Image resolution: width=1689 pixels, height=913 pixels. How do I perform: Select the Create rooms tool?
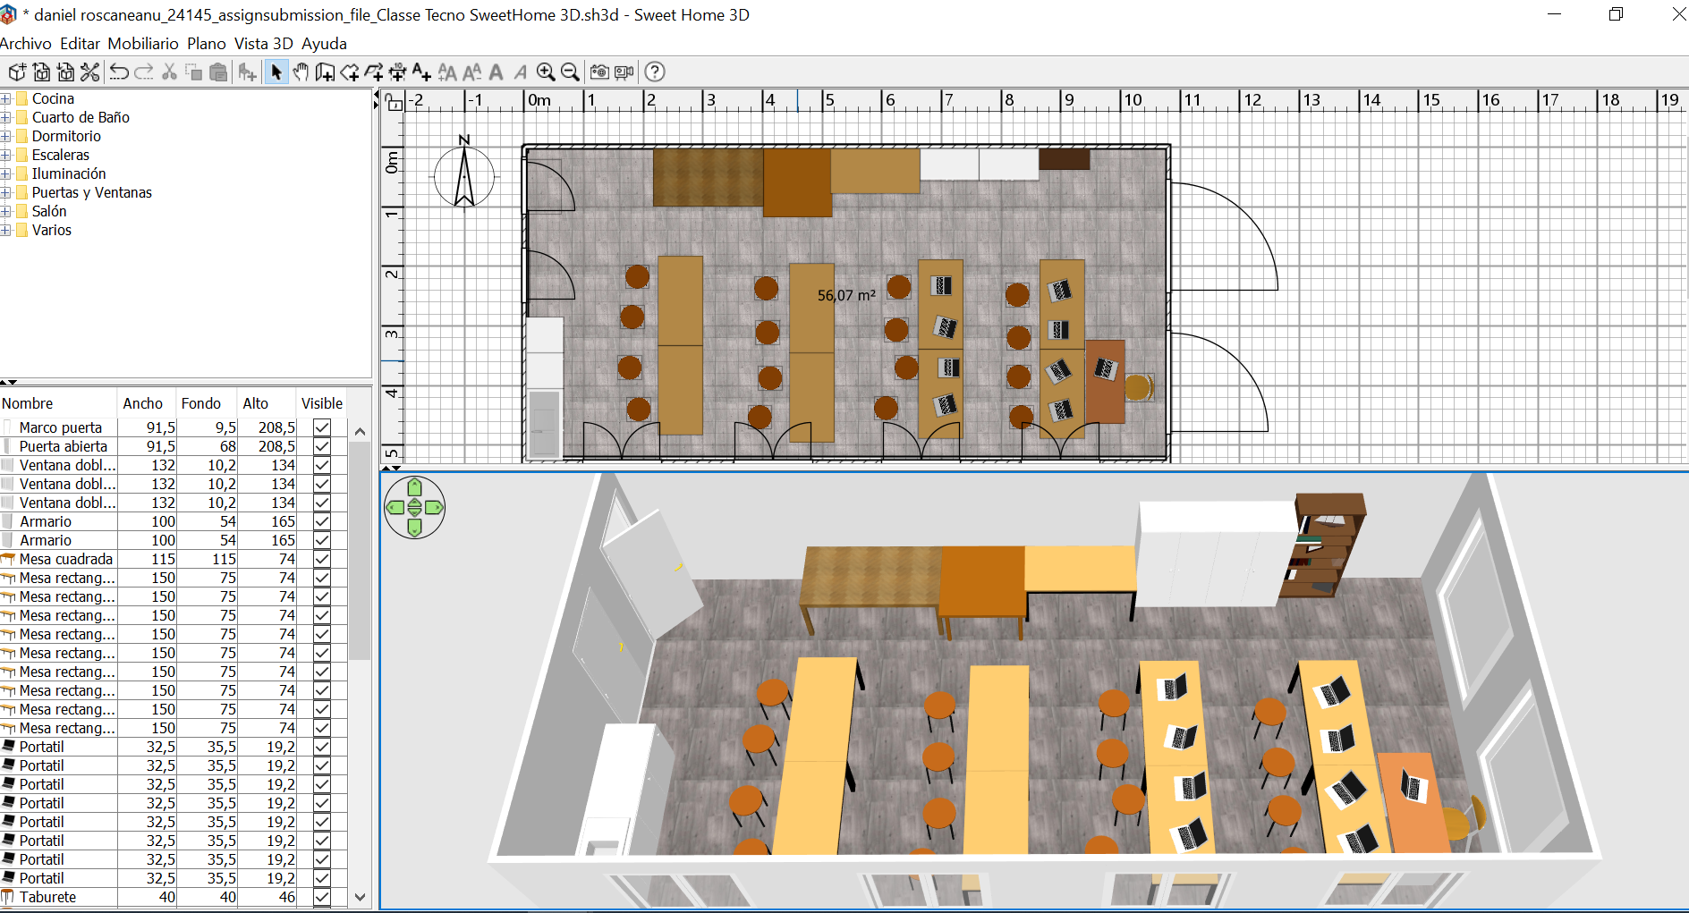click(x=350, y=72)
